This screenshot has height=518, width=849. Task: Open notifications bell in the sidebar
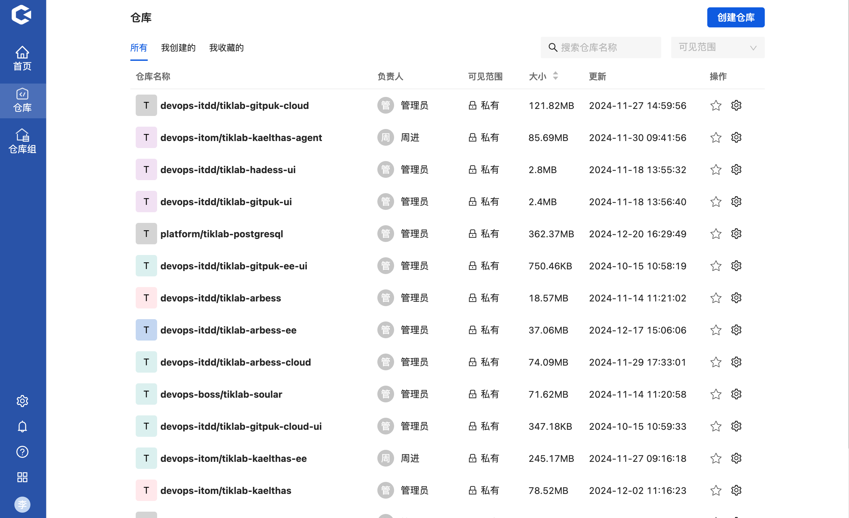pos(22,426)
